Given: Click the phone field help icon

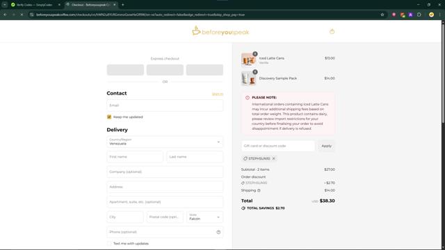Looking at the screenshot, I should coord(218,232).
